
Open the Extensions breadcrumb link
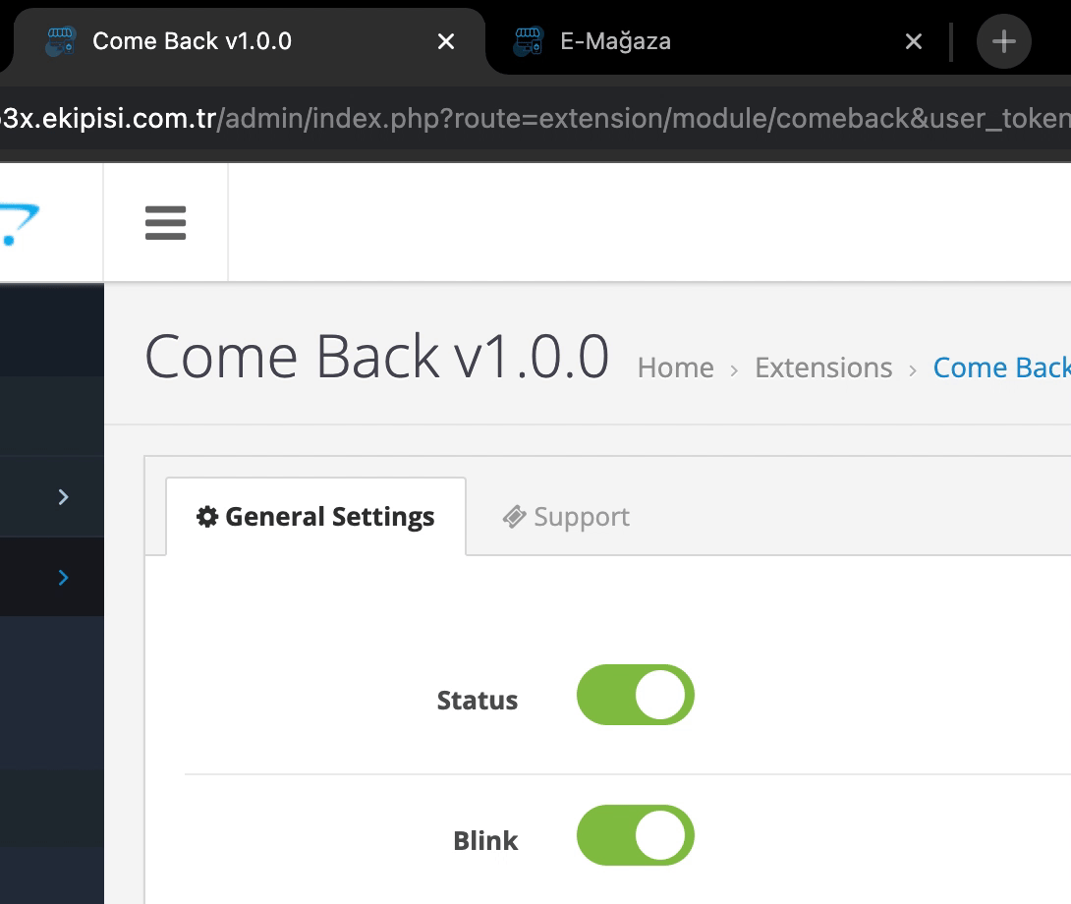(823, 367)
